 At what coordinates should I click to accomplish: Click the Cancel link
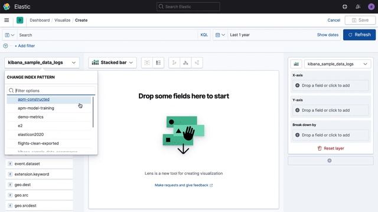pos(334,20)
